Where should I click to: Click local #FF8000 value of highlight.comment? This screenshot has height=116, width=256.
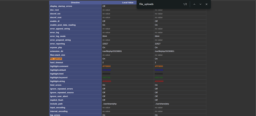(x=106, y=66)
